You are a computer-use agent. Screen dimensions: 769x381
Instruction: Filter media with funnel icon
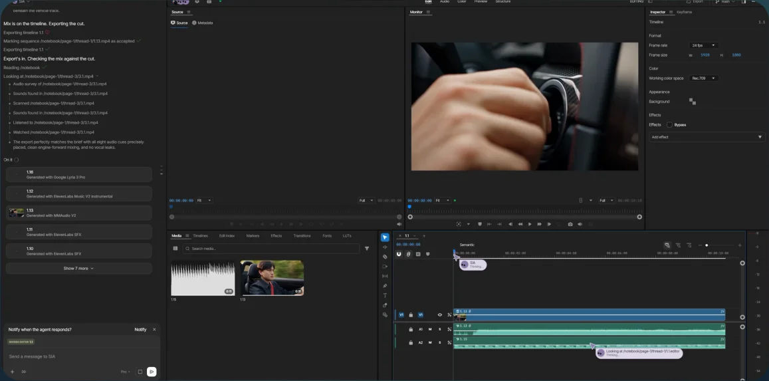click(366, 249)
